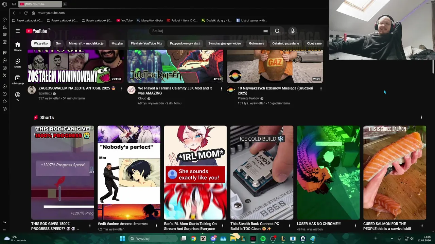Open Discord from the taskbar

tap(213, 239)
